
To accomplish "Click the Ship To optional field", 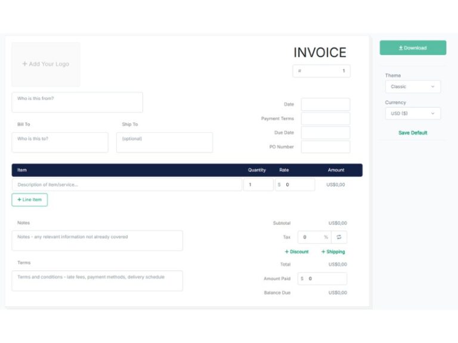I will (x=164, y=142).
